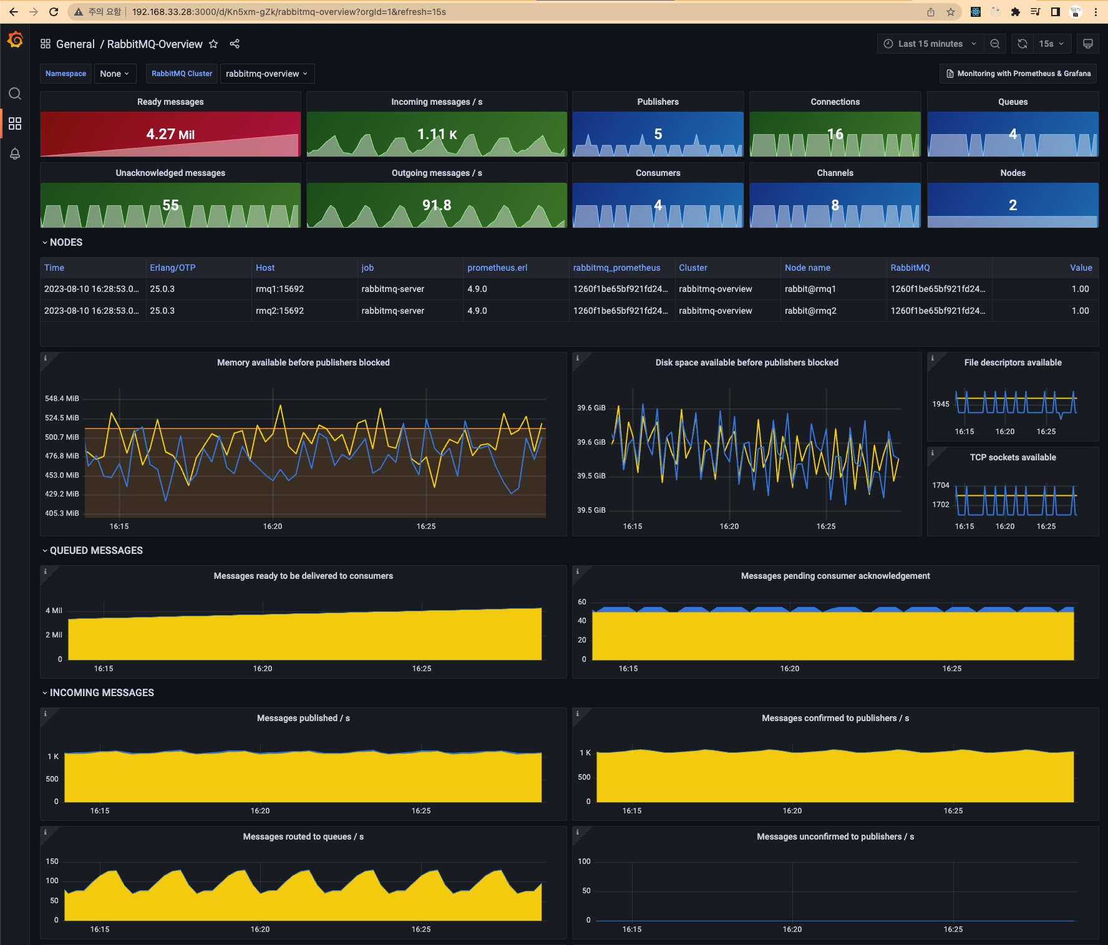Click the Connections stat value 16
The height and width of the screenshot is (945, 1108).
pos(835,134)
